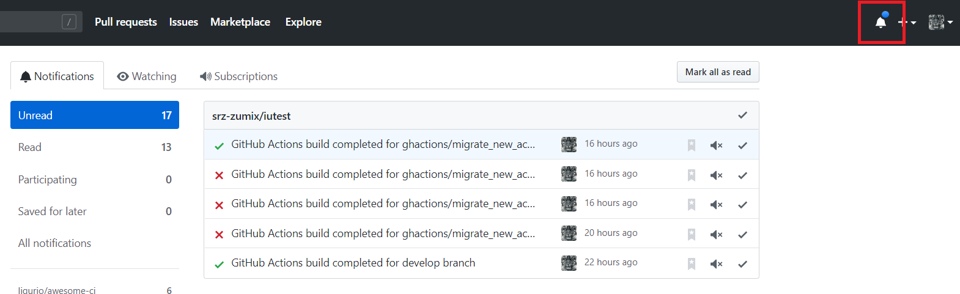
Task: Go to Pull requests
Action: [126, 22]
